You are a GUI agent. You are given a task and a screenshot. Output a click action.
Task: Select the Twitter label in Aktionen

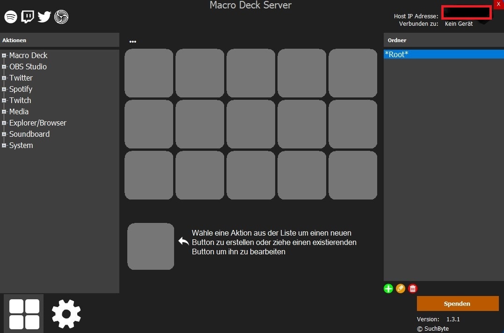(21, 78)
